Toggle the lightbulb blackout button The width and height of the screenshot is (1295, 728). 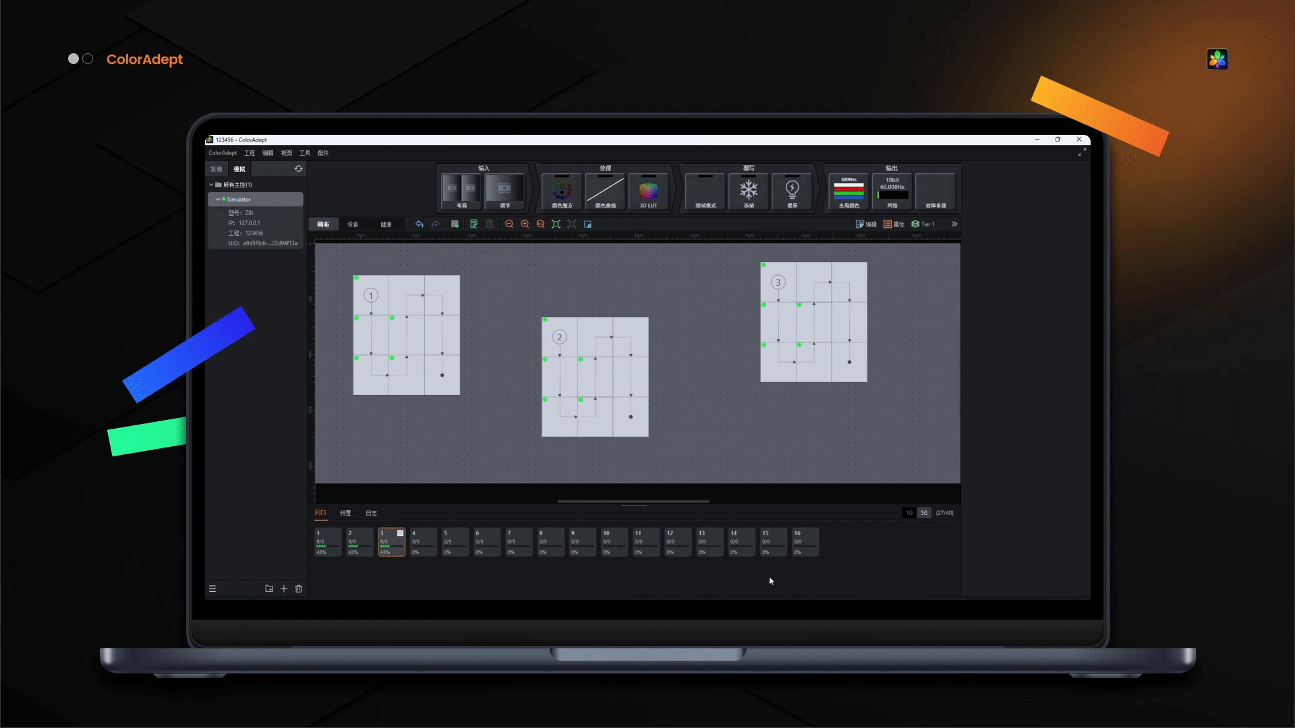tap(792, 191)
